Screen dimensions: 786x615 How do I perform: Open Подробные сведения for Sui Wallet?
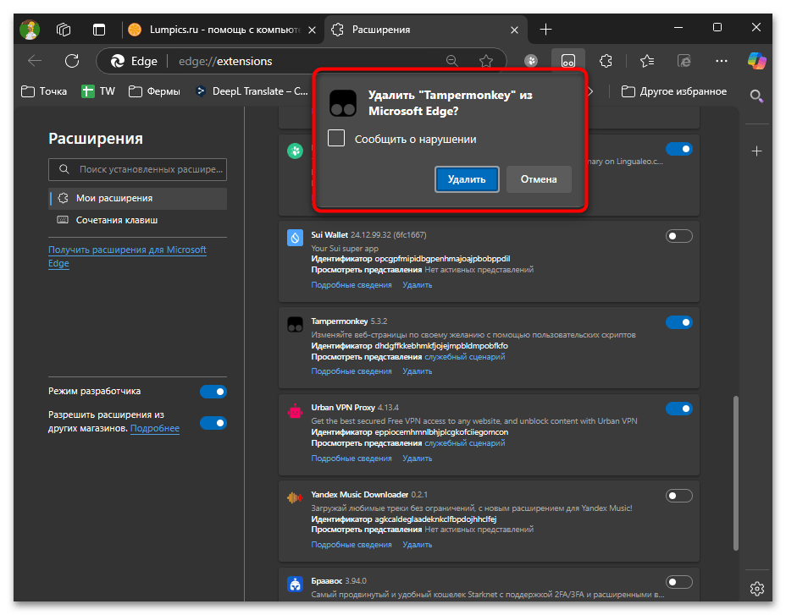click(351, 285)
